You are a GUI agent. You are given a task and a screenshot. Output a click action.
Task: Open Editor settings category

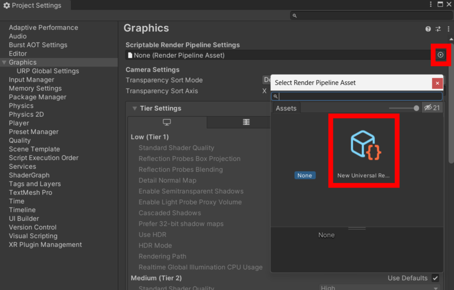18,53
